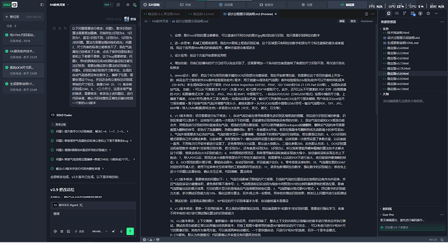Open the first top-bar tab with circle icon
448x243 pixels.
152,5
